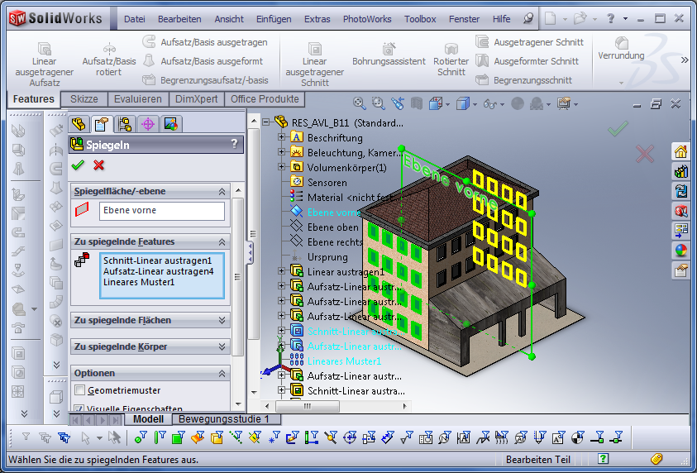Select Ebene oben in the feature tree
The width and height of the screenshot is (697, 473).
click(332, 227)
